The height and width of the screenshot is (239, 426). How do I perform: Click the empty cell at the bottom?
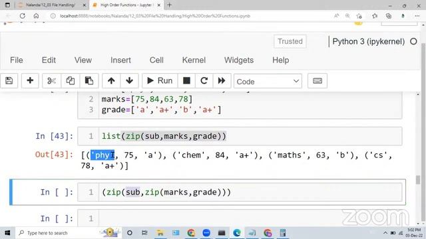tap(240, 218)
